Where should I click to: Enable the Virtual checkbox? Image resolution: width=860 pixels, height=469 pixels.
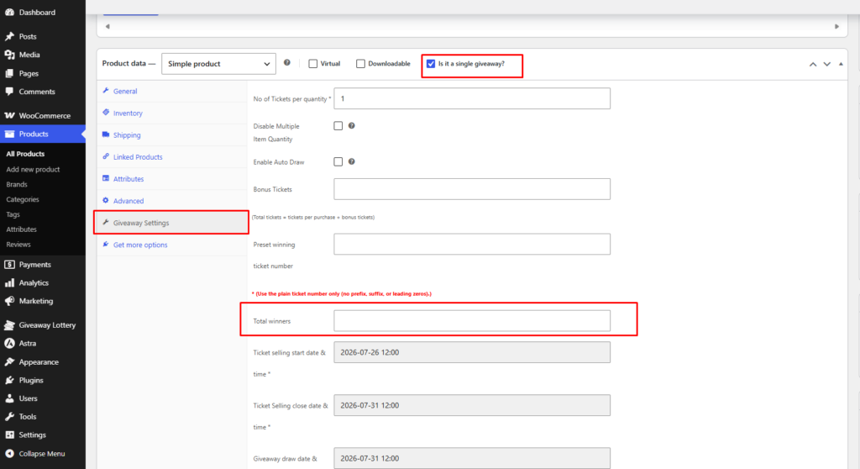tap(313, 64)
